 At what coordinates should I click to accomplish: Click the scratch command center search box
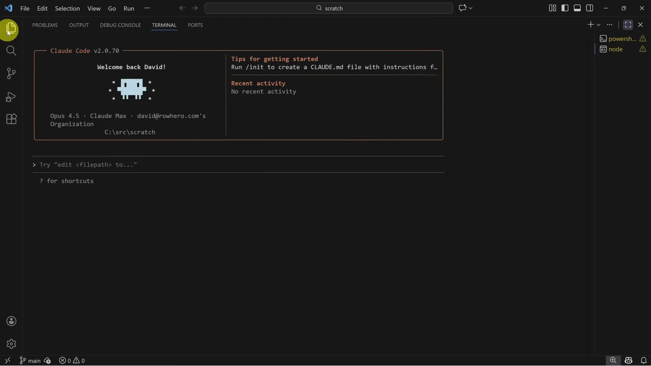(x=329, y=8)
